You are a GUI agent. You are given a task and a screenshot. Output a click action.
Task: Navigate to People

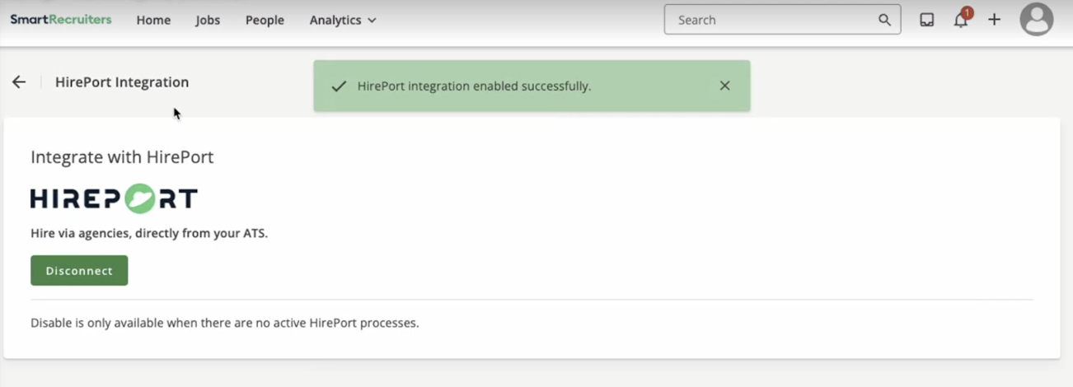265,20
